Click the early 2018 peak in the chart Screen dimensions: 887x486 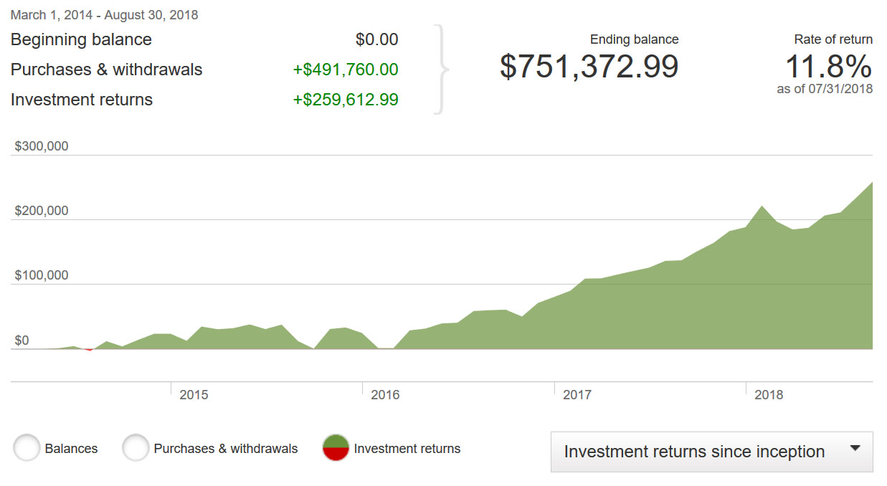tap(762, 208)
